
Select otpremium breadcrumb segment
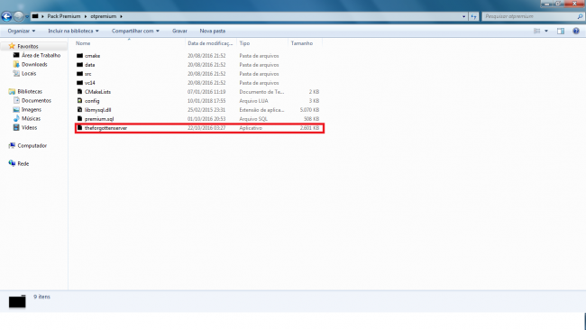pyautogui.click(x=104, y=16)
